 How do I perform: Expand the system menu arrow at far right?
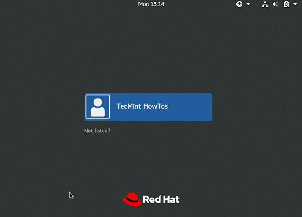(x=296, y=4)
